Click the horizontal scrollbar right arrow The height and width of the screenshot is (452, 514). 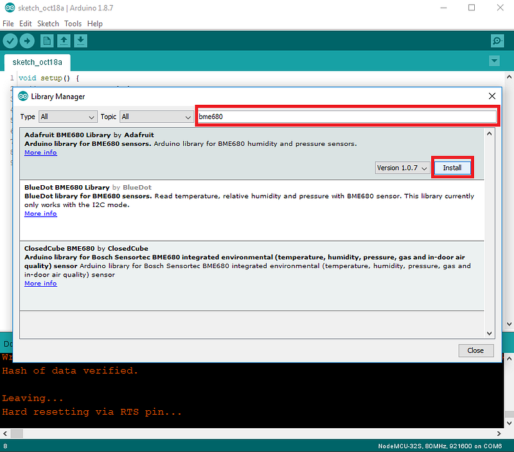[x=499, y=433]
